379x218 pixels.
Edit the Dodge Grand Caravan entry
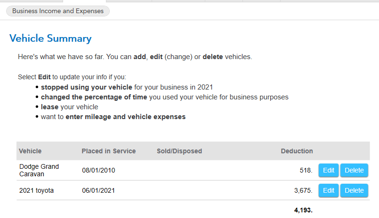329,170
